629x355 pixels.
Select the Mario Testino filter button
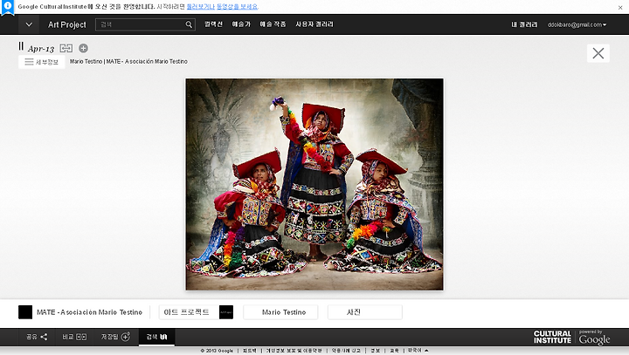pyautogui.click(x=280, y=312)
